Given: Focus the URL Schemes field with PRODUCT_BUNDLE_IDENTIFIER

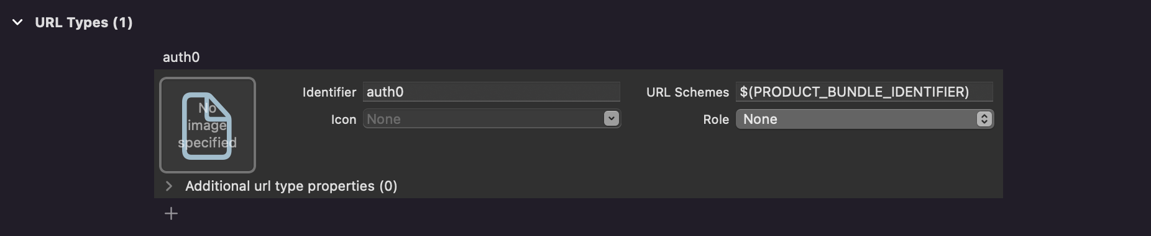Looking at the screenshot, I should 864,92.
